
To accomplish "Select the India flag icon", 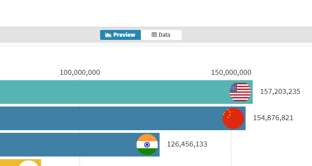I will [x=147, y=145].
